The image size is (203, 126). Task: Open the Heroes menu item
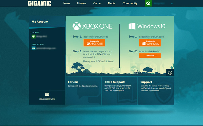82,3
